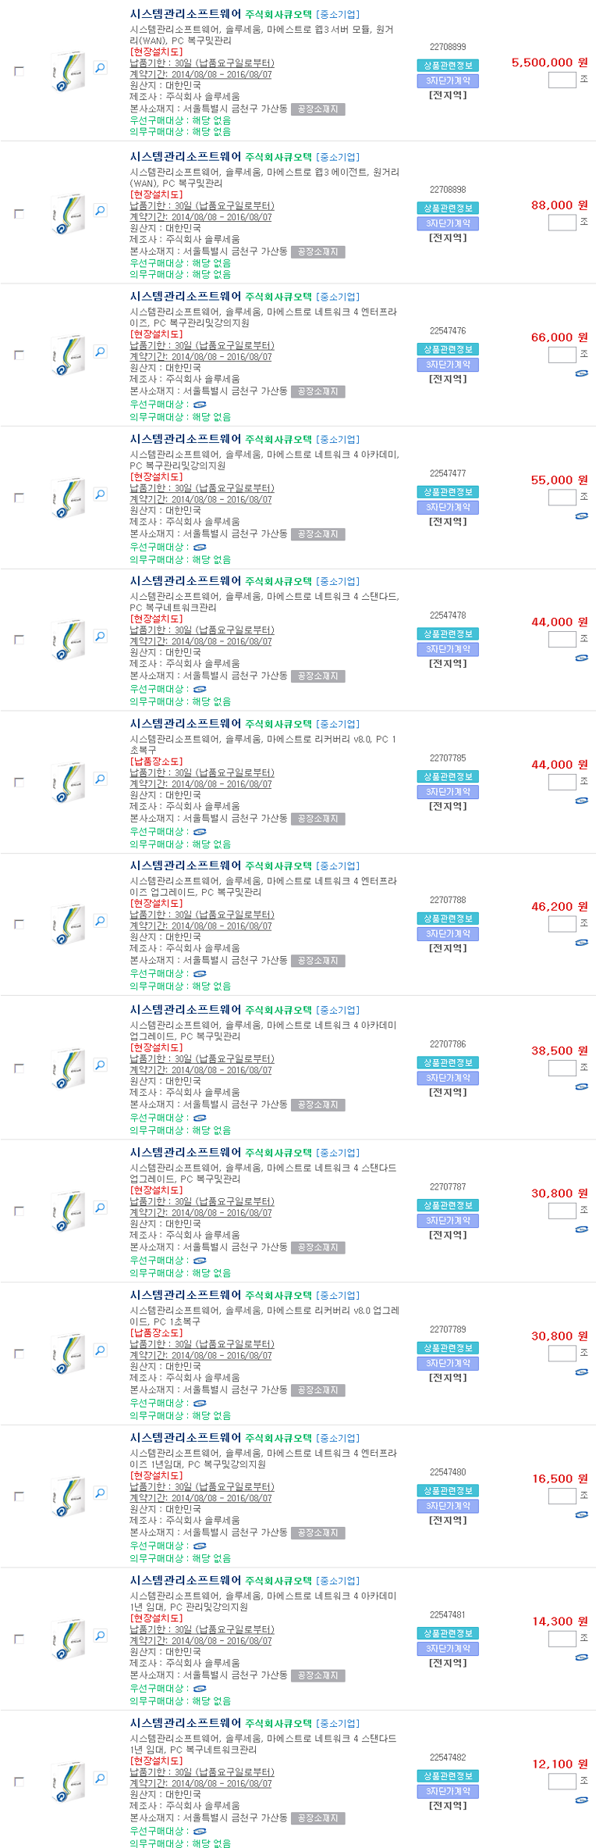
Task: Tick the checkbox for the 88,000 원 product
Action: pos(20,213)
